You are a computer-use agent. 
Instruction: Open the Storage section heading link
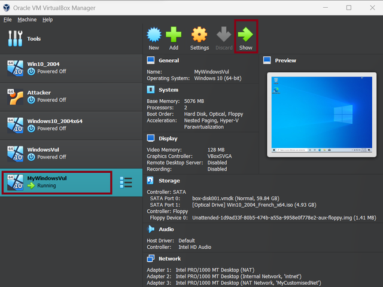pos(169,181)
